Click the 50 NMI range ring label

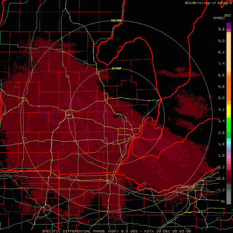coord(116,69)
